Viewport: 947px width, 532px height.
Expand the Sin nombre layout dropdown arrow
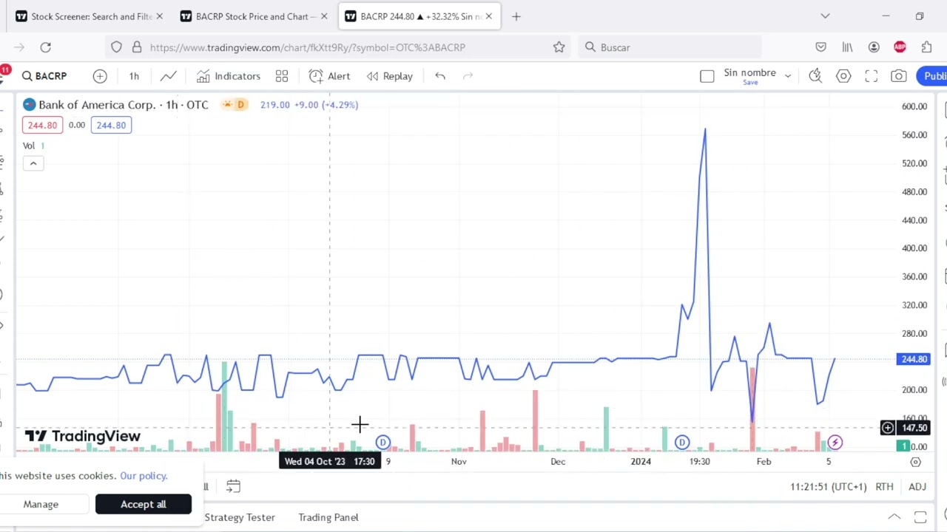click(788, 76)
